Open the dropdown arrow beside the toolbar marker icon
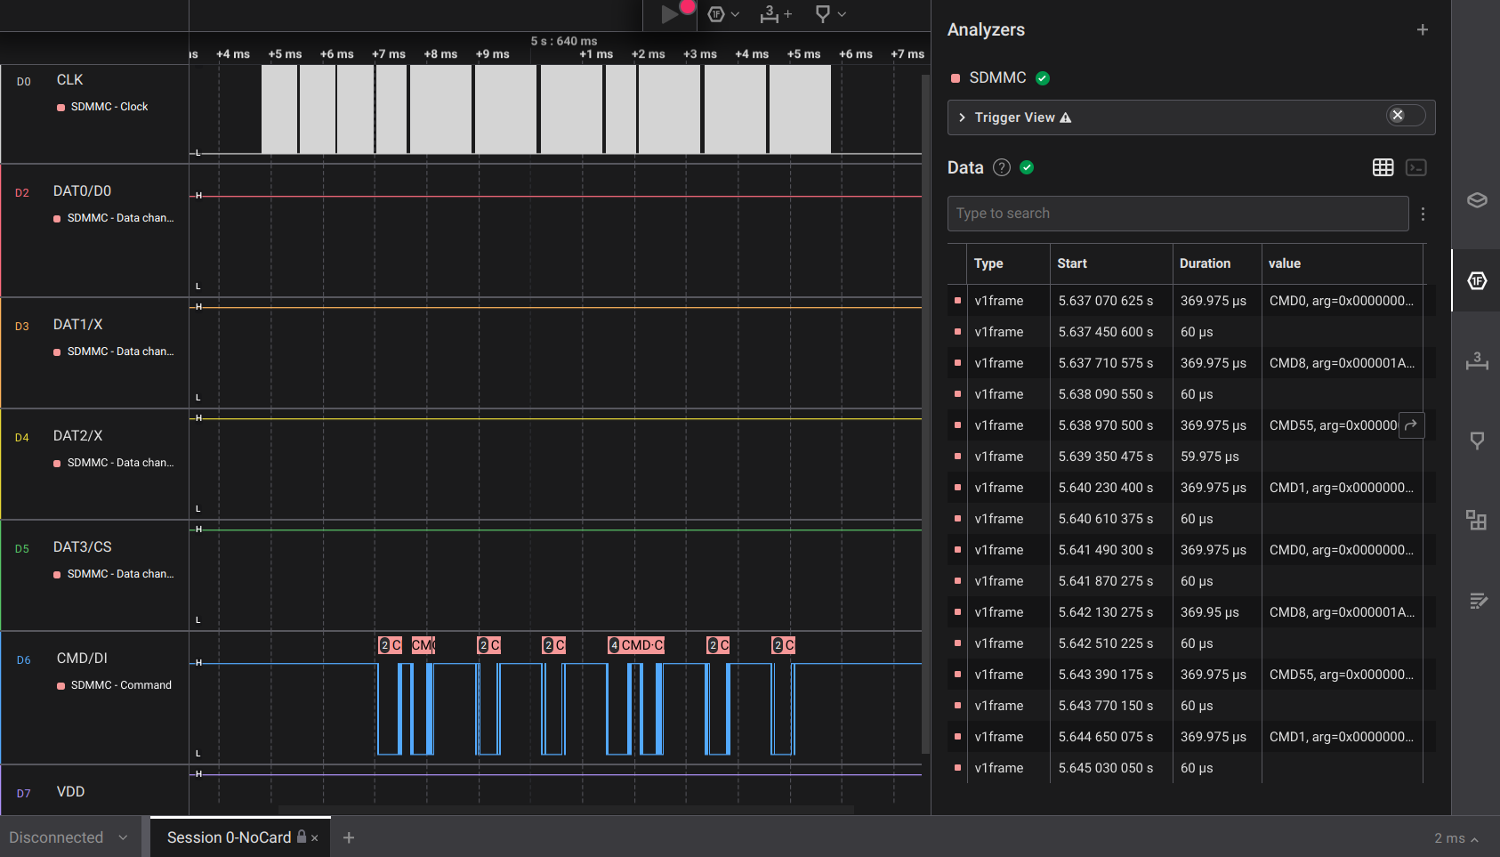 point(842,14)
